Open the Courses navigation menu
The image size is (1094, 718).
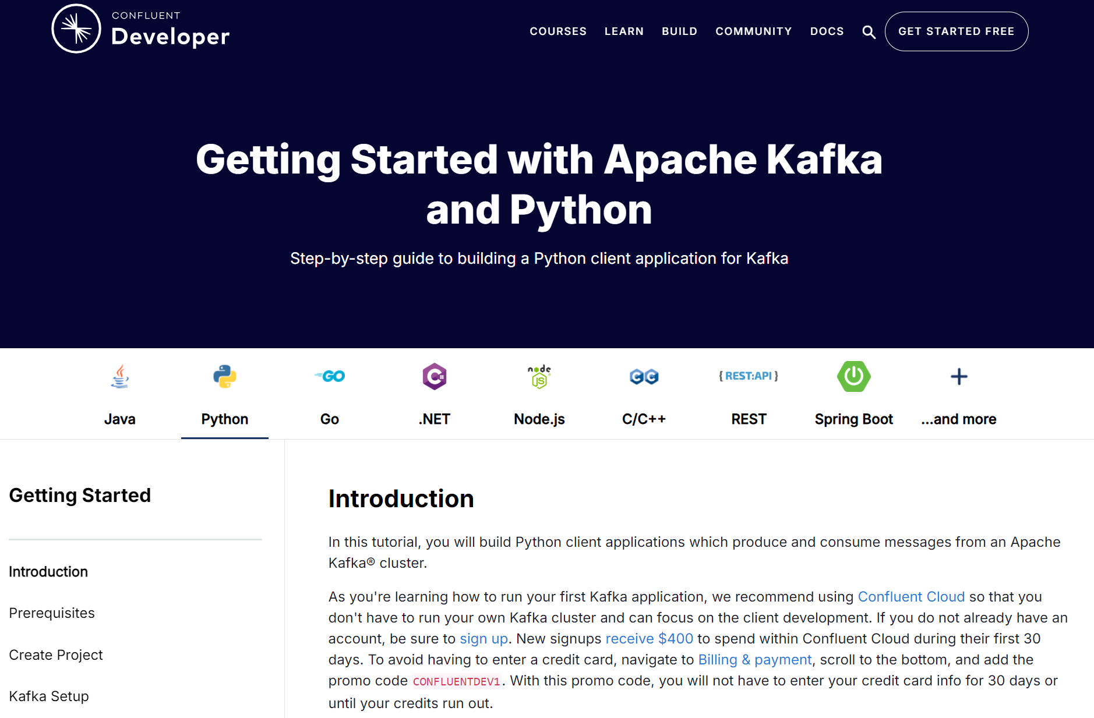click(x=558, y=31)
